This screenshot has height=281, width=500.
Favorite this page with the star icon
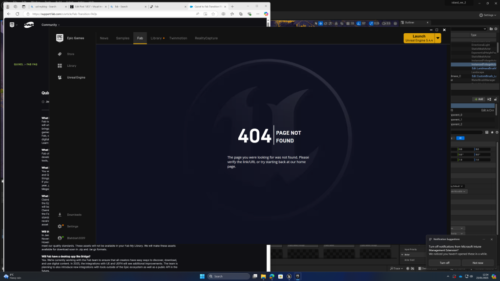pyautogui.click(x=213, y=14)
